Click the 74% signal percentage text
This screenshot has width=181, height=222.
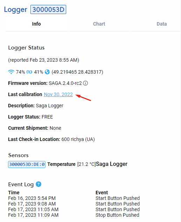coord(20,72)
